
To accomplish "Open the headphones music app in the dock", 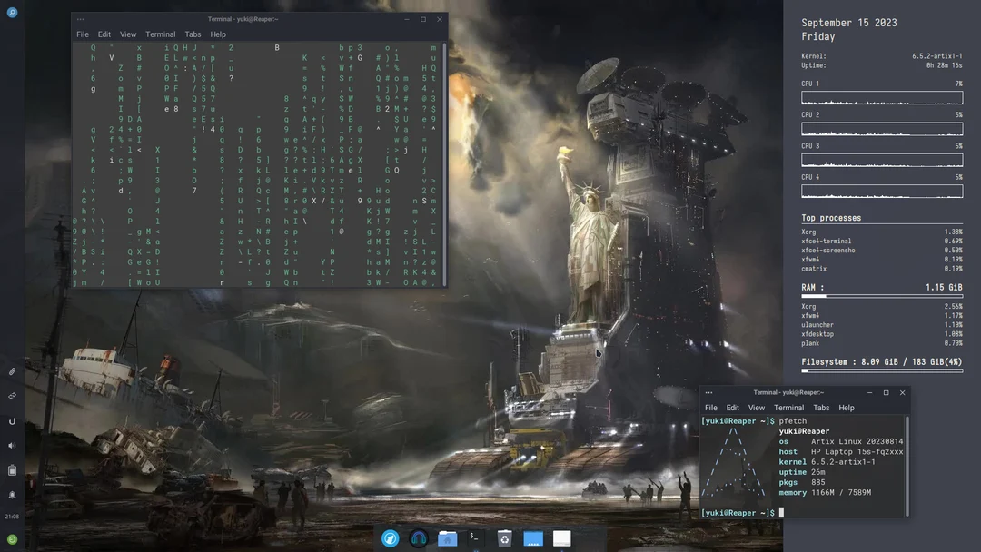I will pos(418,537).
